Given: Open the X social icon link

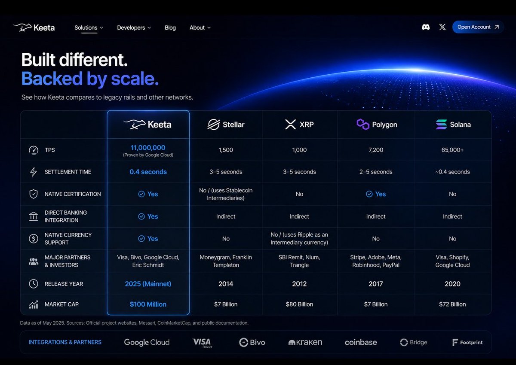Looking at the screenshot, I should [x=442, y=27].
